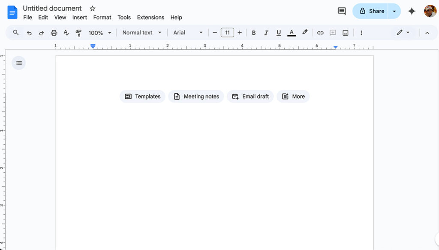Run spelling and grammar check

pyautogui.click(x=66, y=32)
